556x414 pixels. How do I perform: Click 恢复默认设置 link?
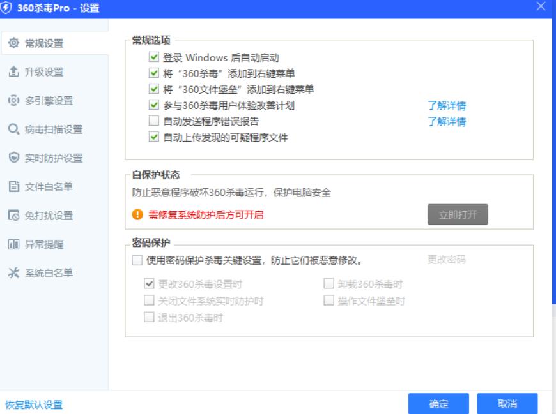point(34,404)
